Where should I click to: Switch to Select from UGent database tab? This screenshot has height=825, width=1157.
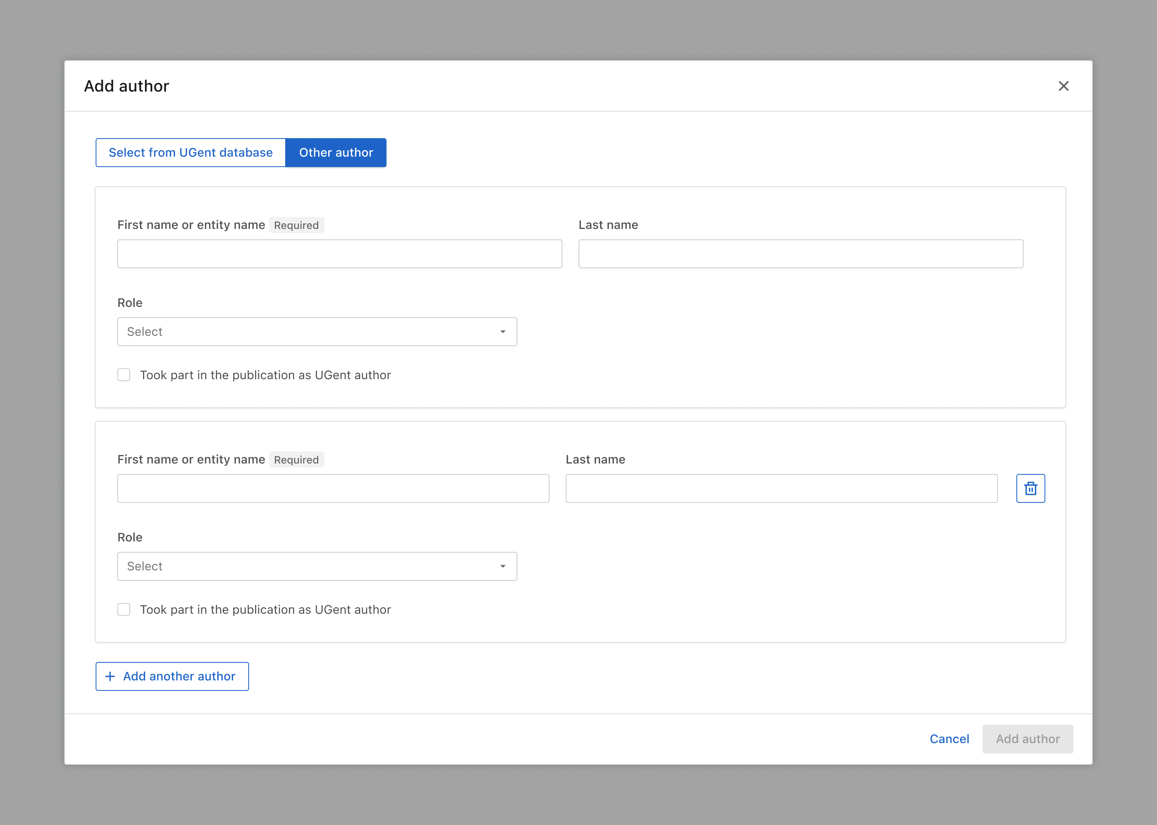tap(190, 152)
